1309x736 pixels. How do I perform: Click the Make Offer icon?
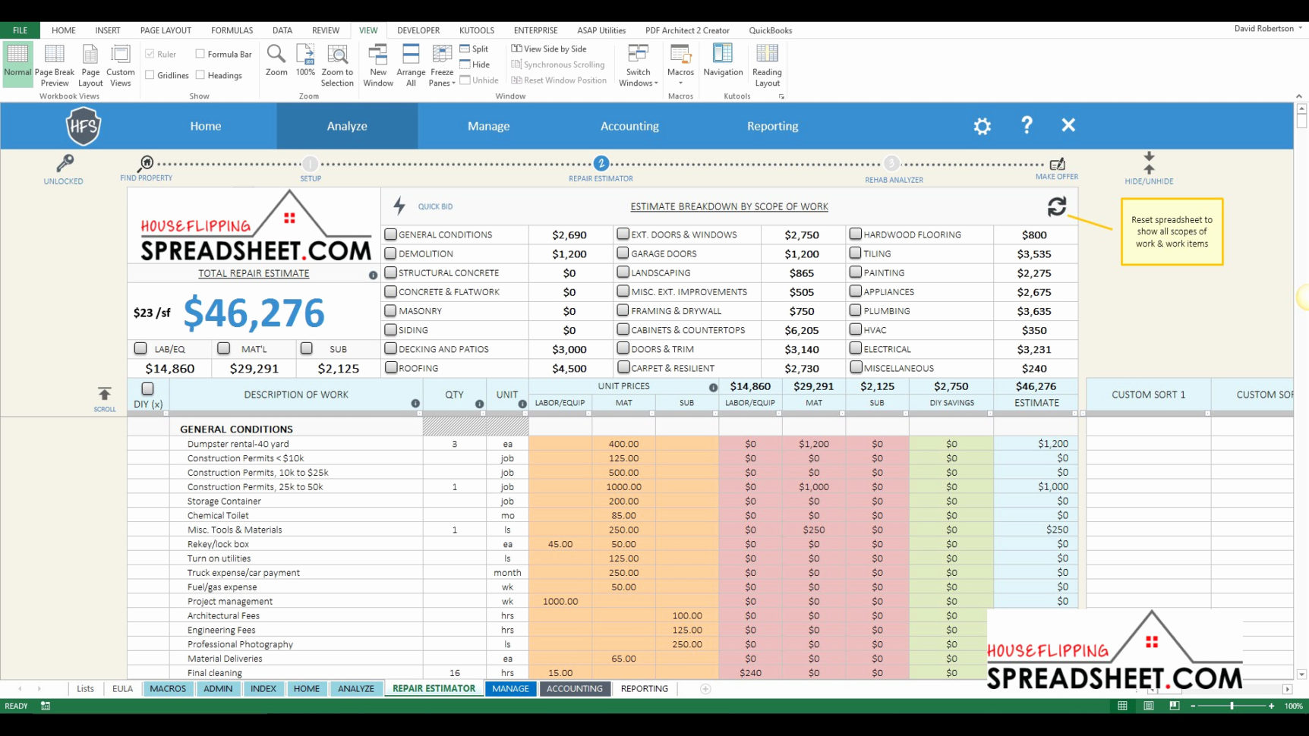click(x=1056, y=164)
